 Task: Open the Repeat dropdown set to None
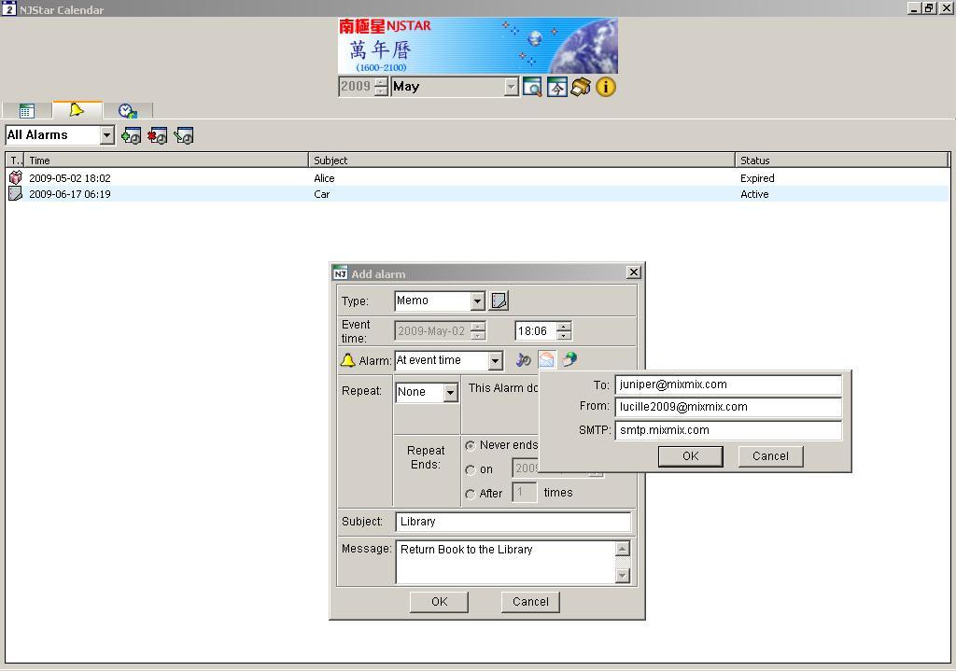point(450,392)
